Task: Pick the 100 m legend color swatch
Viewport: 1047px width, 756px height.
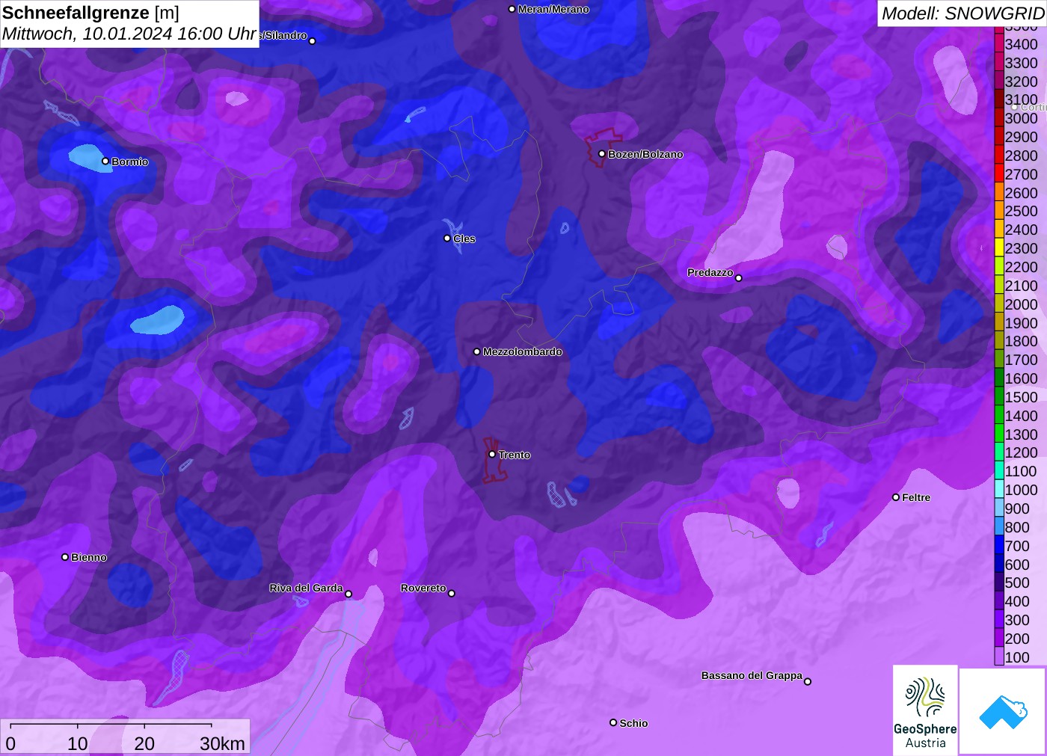Action: [999, 657]
